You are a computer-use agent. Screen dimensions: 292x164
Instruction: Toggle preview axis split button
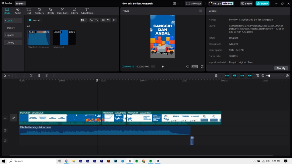pyautogui.click(x=250, y=76)
